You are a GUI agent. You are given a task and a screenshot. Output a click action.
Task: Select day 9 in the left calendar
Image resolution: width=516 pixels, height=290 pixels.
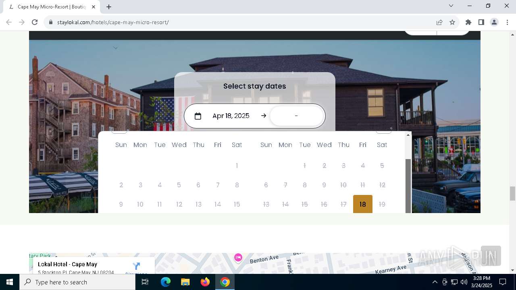tap(121, 204)
